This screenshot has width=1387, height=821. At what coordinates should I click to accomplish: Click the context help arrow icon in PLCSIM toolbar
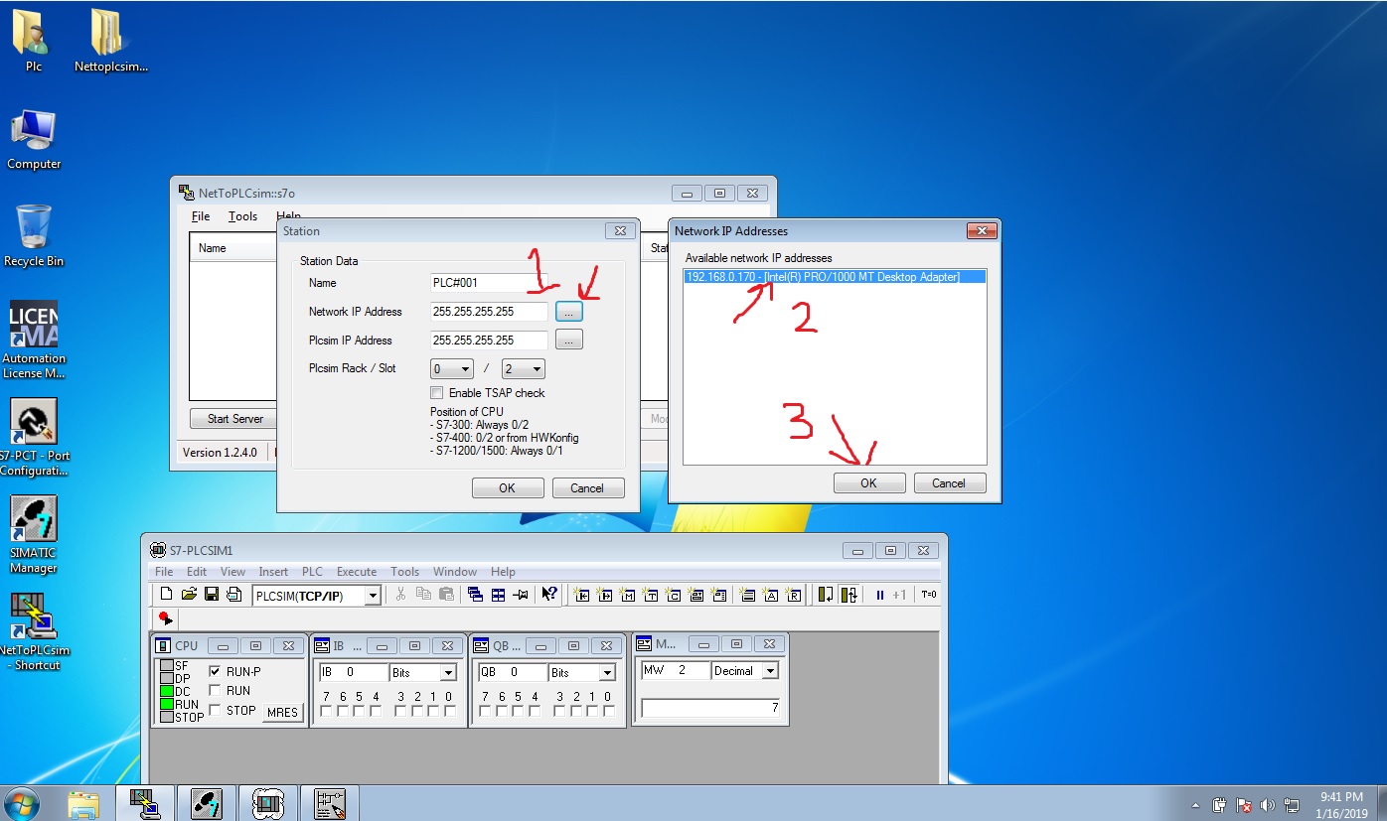click(x=548, y=595)
